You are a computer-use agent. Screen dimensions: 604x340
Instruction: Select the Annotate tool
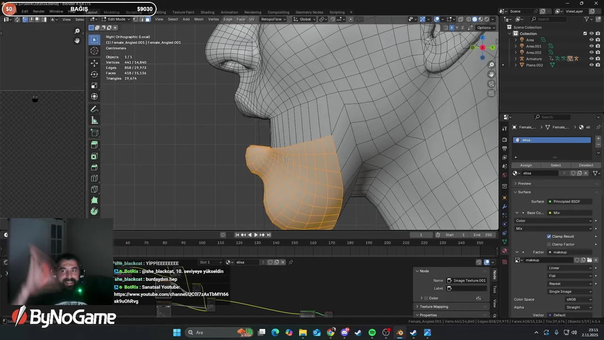click(x=94, y=109)
